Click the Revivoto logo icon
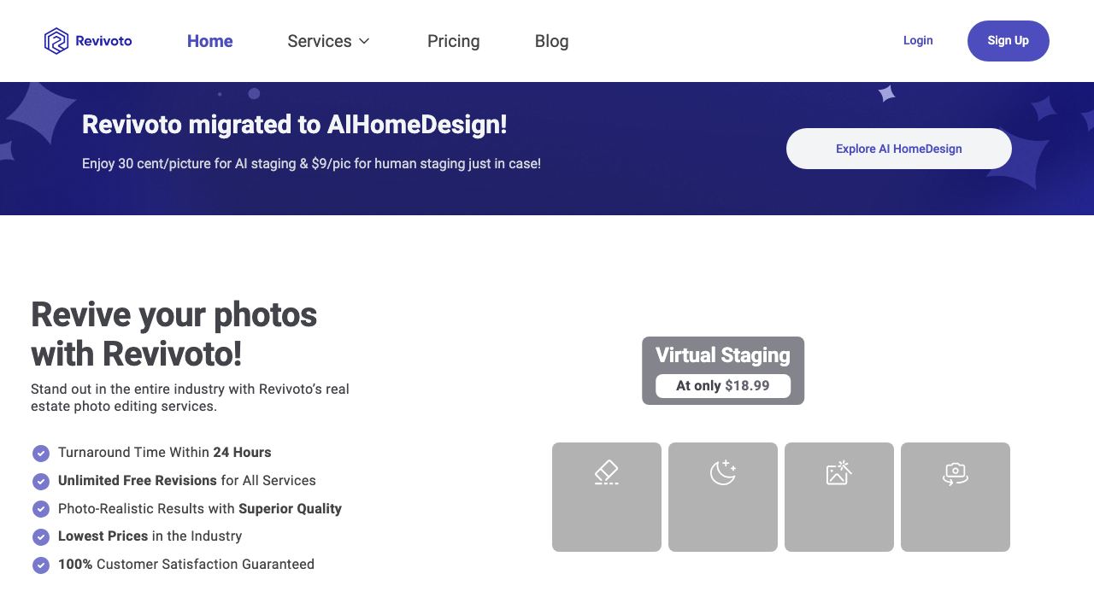This screenshot has width=1094, height=615. 56,41
